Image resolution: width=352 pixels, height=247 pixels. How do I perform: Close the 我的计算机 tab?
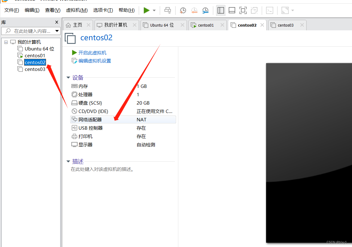pos(134,25)
